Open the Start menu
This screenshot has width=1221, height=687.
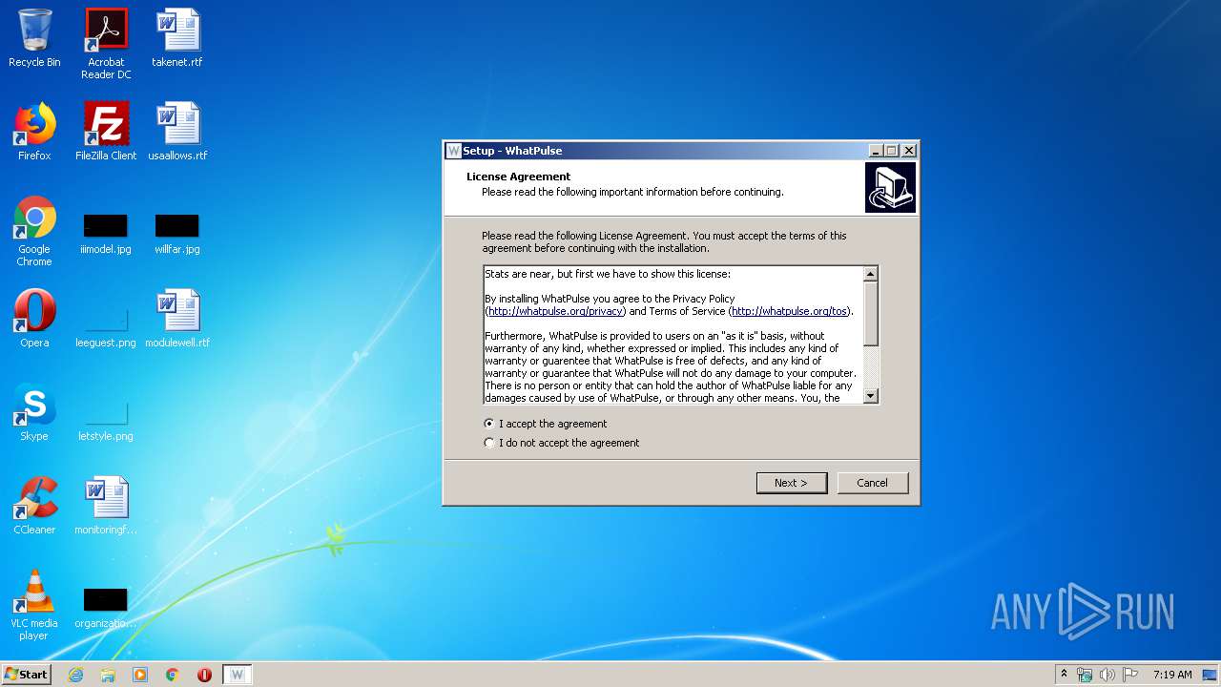(x=26, y=675)
